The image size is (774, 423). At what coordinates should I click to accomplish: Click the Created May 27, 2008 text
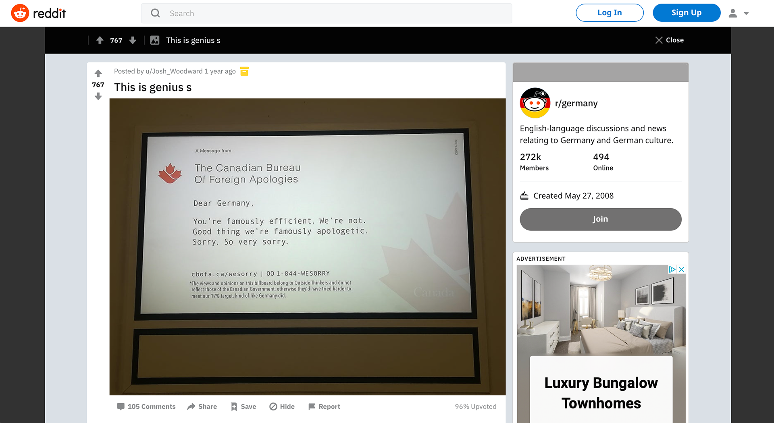click(573, 196)
